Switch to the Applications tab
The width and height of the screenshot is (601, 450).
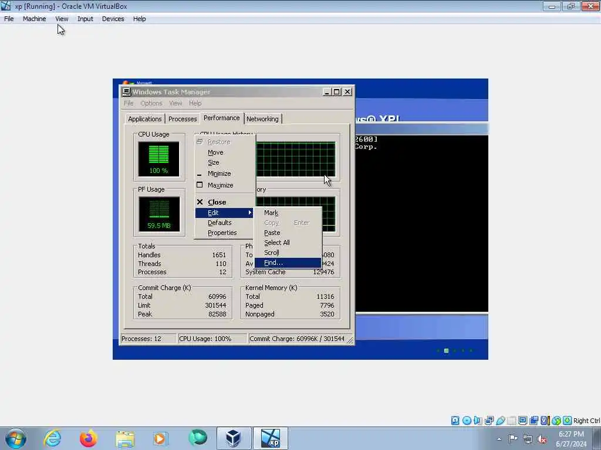[145, 119]
